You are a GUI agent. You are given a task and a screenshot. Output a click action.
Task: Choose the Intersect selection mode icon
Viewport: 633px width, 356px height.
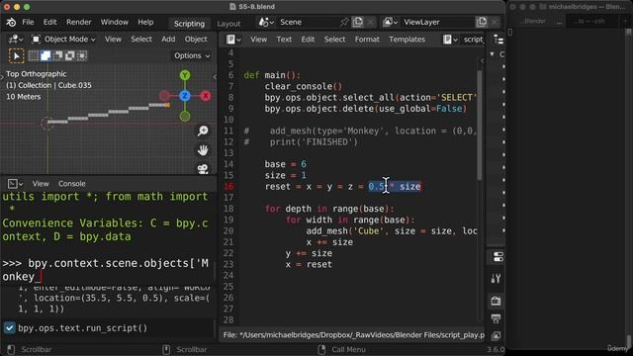point(82,55)
